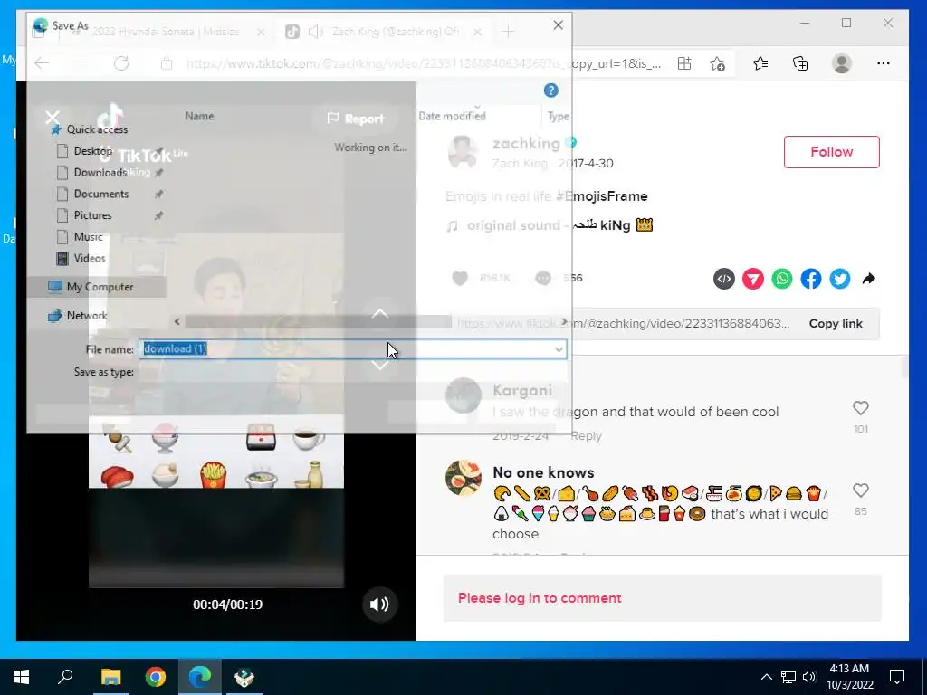Open Edge Collections icon
Screen dimensions: 927x695
800,63
